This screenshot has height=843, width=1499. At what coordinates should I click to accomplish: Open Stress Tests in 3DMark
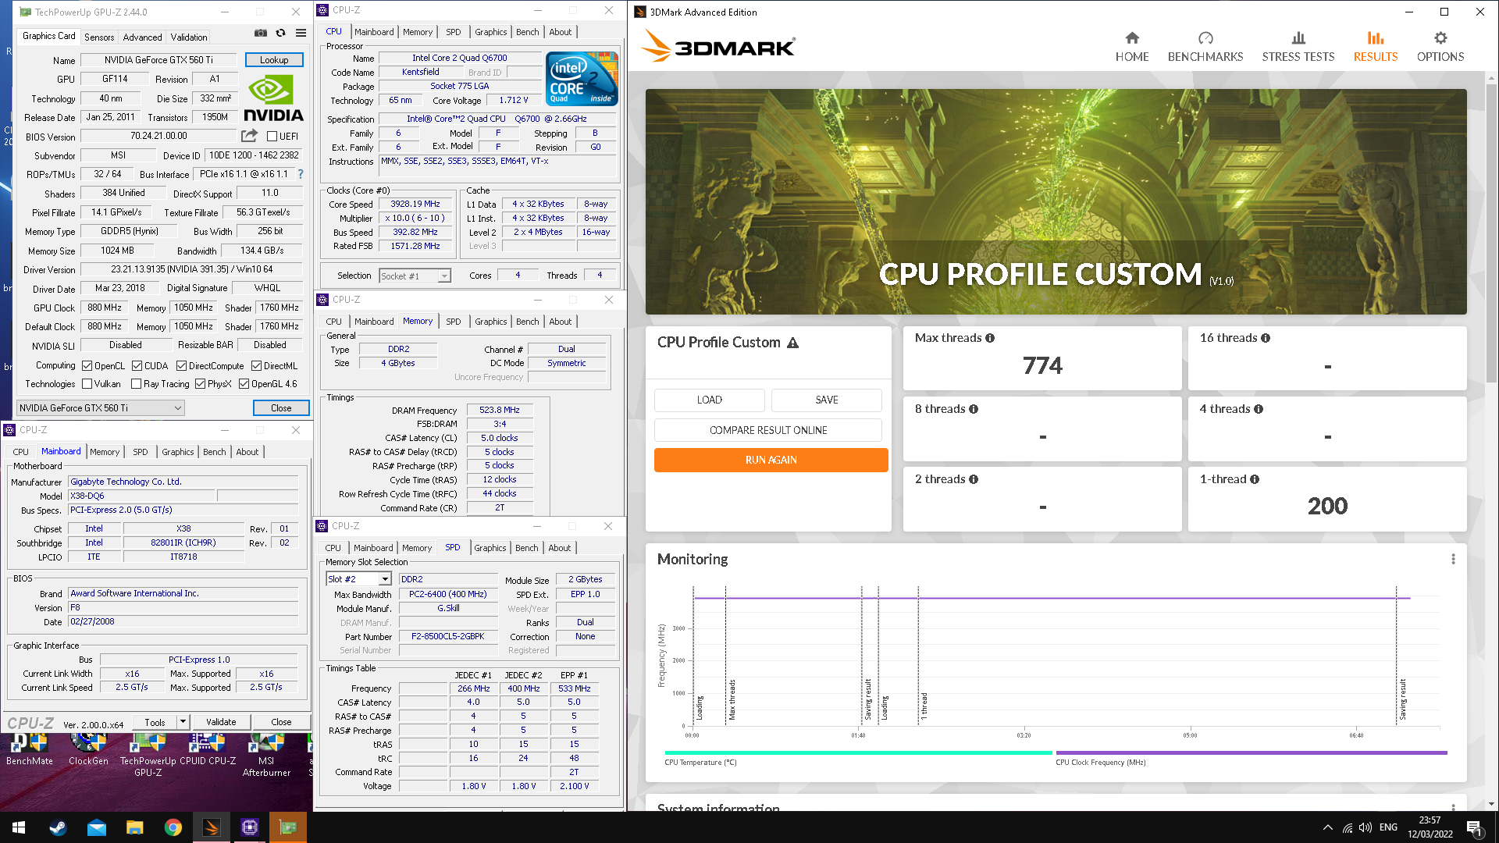click(1298, 47)
